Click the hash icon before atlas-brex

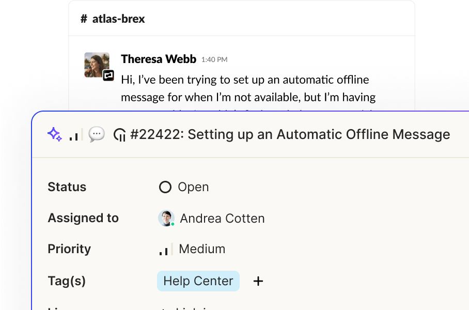[x=84, y=19]
